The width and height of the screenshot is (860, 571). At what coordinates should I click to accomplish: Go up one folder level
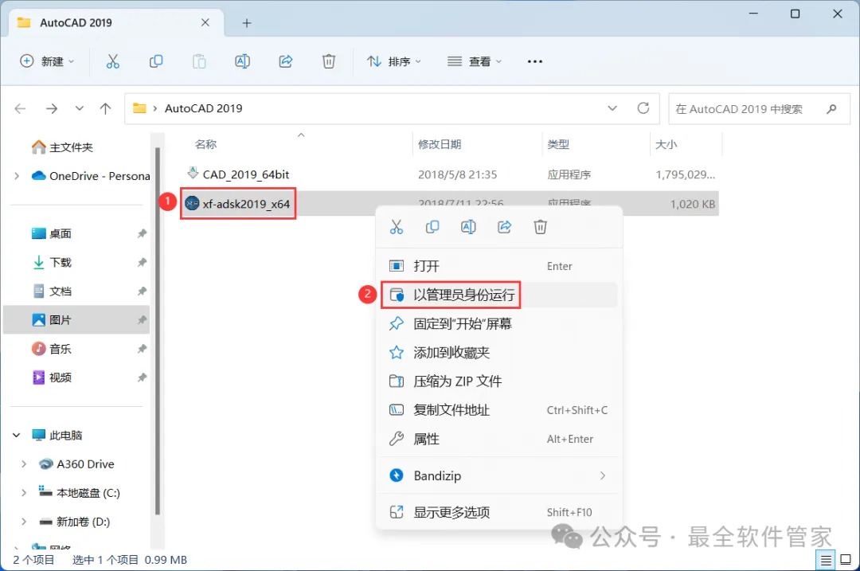click(x=105, y=108)
